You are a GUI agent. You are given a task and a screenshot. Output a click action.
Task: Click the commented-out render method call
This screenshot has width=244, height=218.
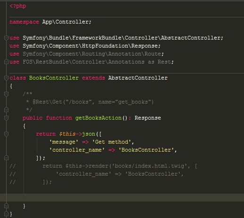click(98, 166)
